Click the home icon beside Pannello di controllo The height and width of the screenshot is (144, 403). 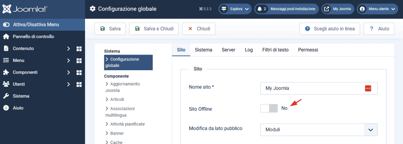tap(6, 36)
